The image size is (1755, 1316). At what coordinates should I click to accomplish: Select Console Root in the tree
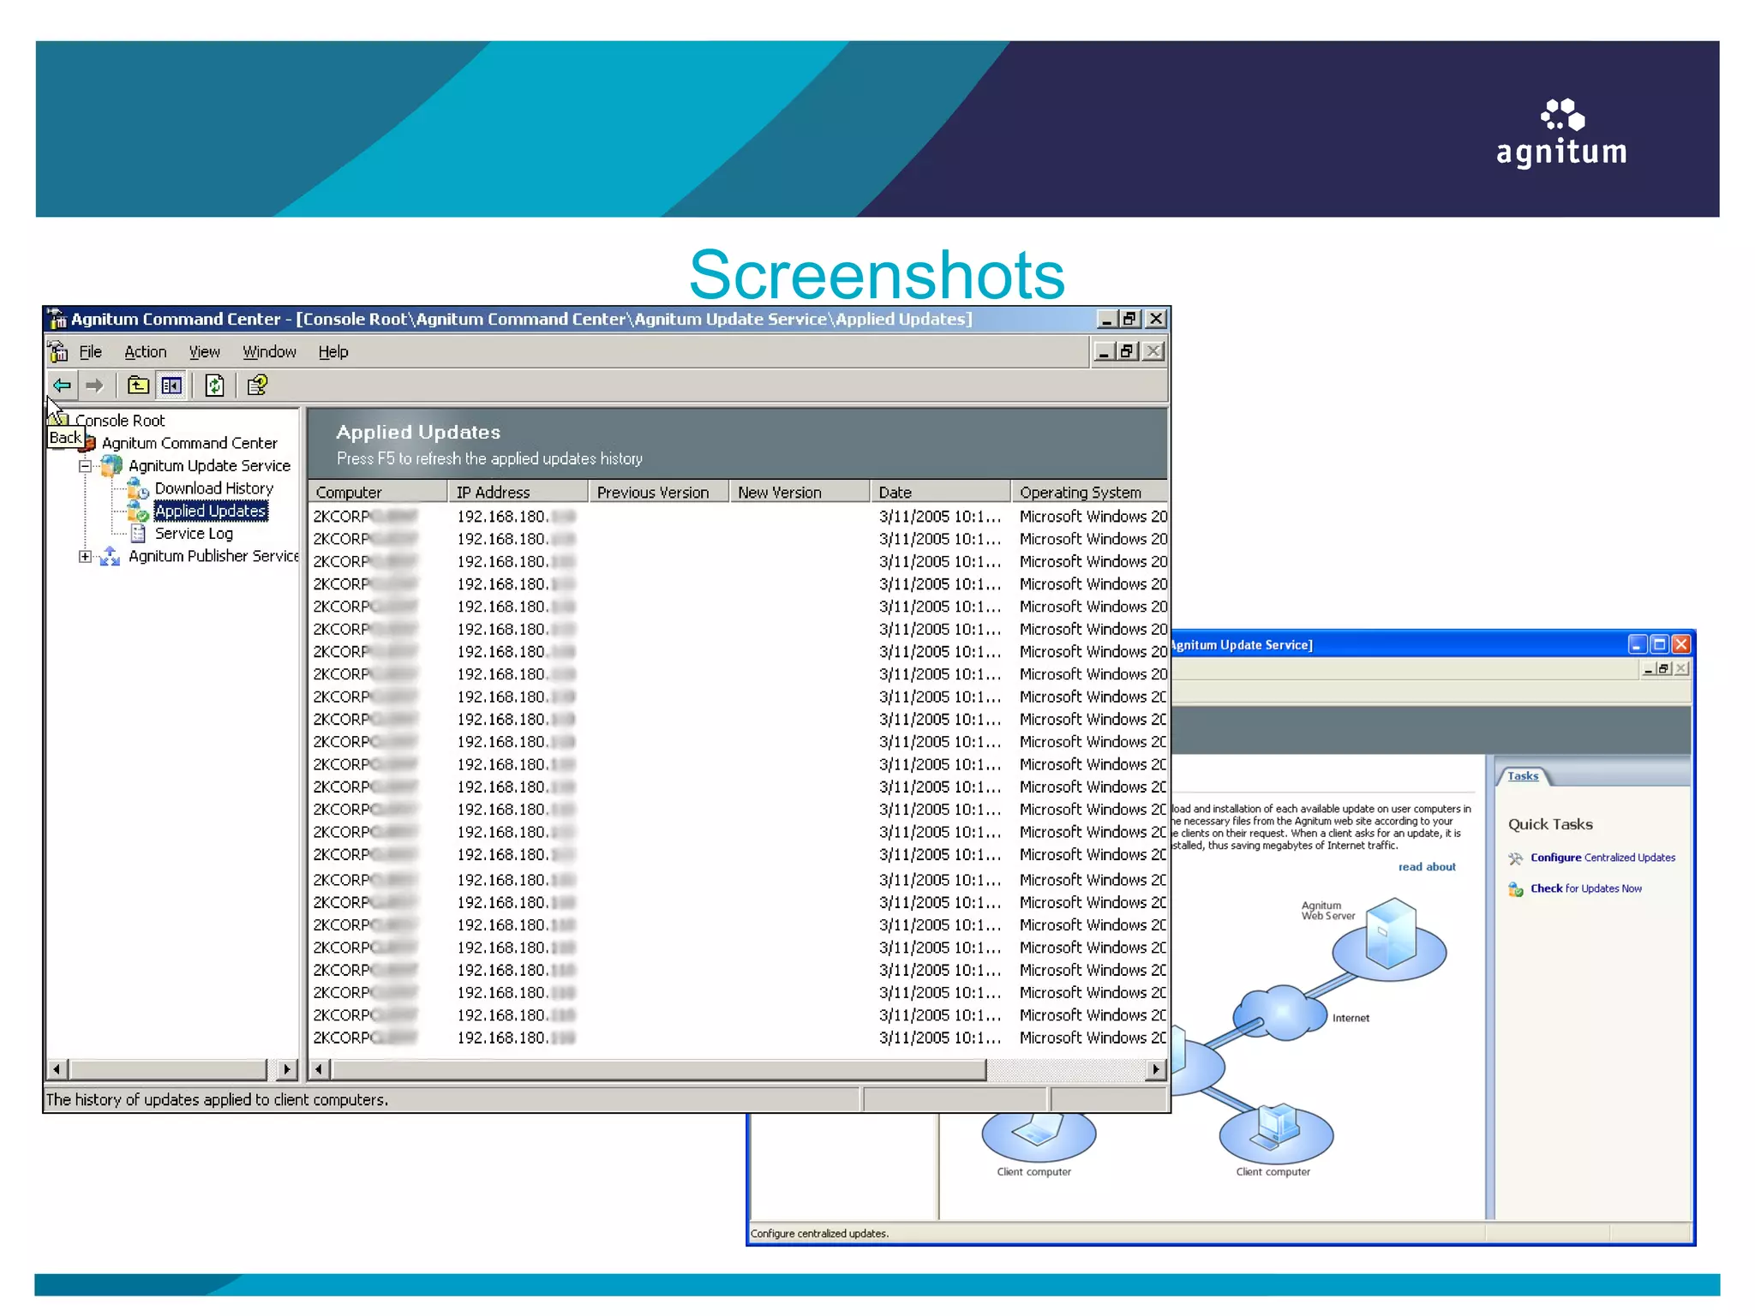[x=120, y=421]
